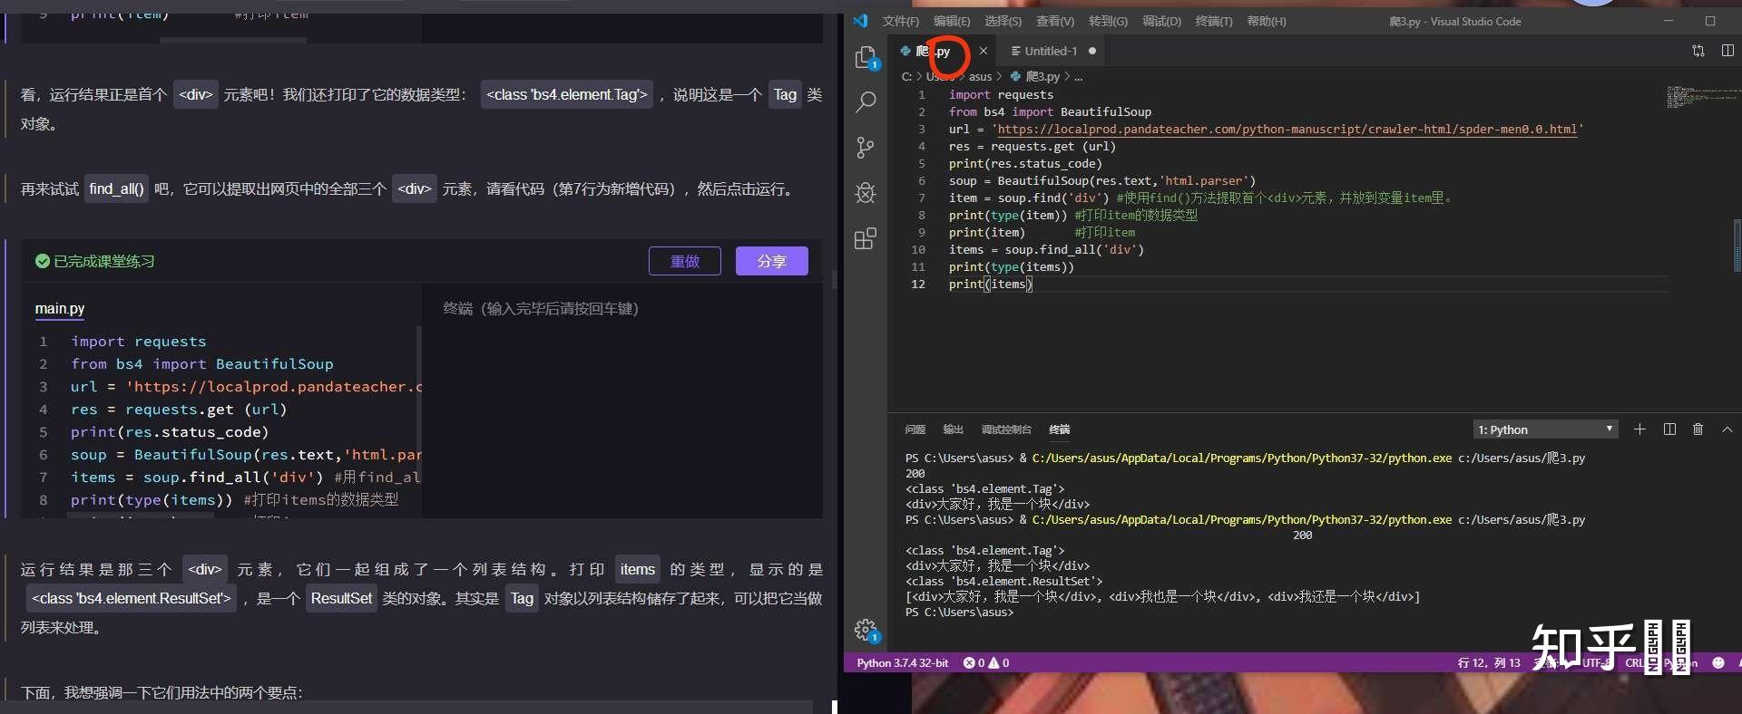Click line 6 soup = BeautifulSoup in VS Code
1742x714 pixels.
click(x=1102, y=181)
